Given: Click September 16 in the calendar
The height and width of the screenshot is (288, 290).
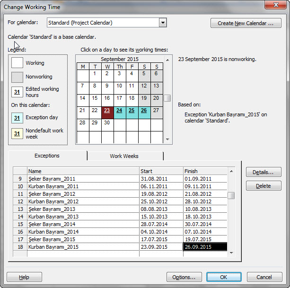Looking at the screenshot, I should [x=107, y=98].
